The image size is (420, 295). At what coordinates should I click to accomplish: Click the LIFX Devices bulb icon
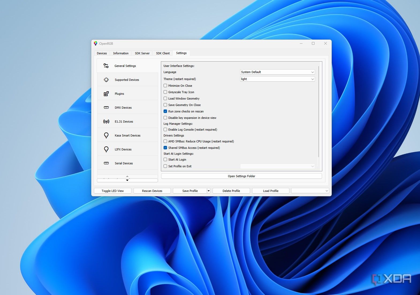[106, 149]
